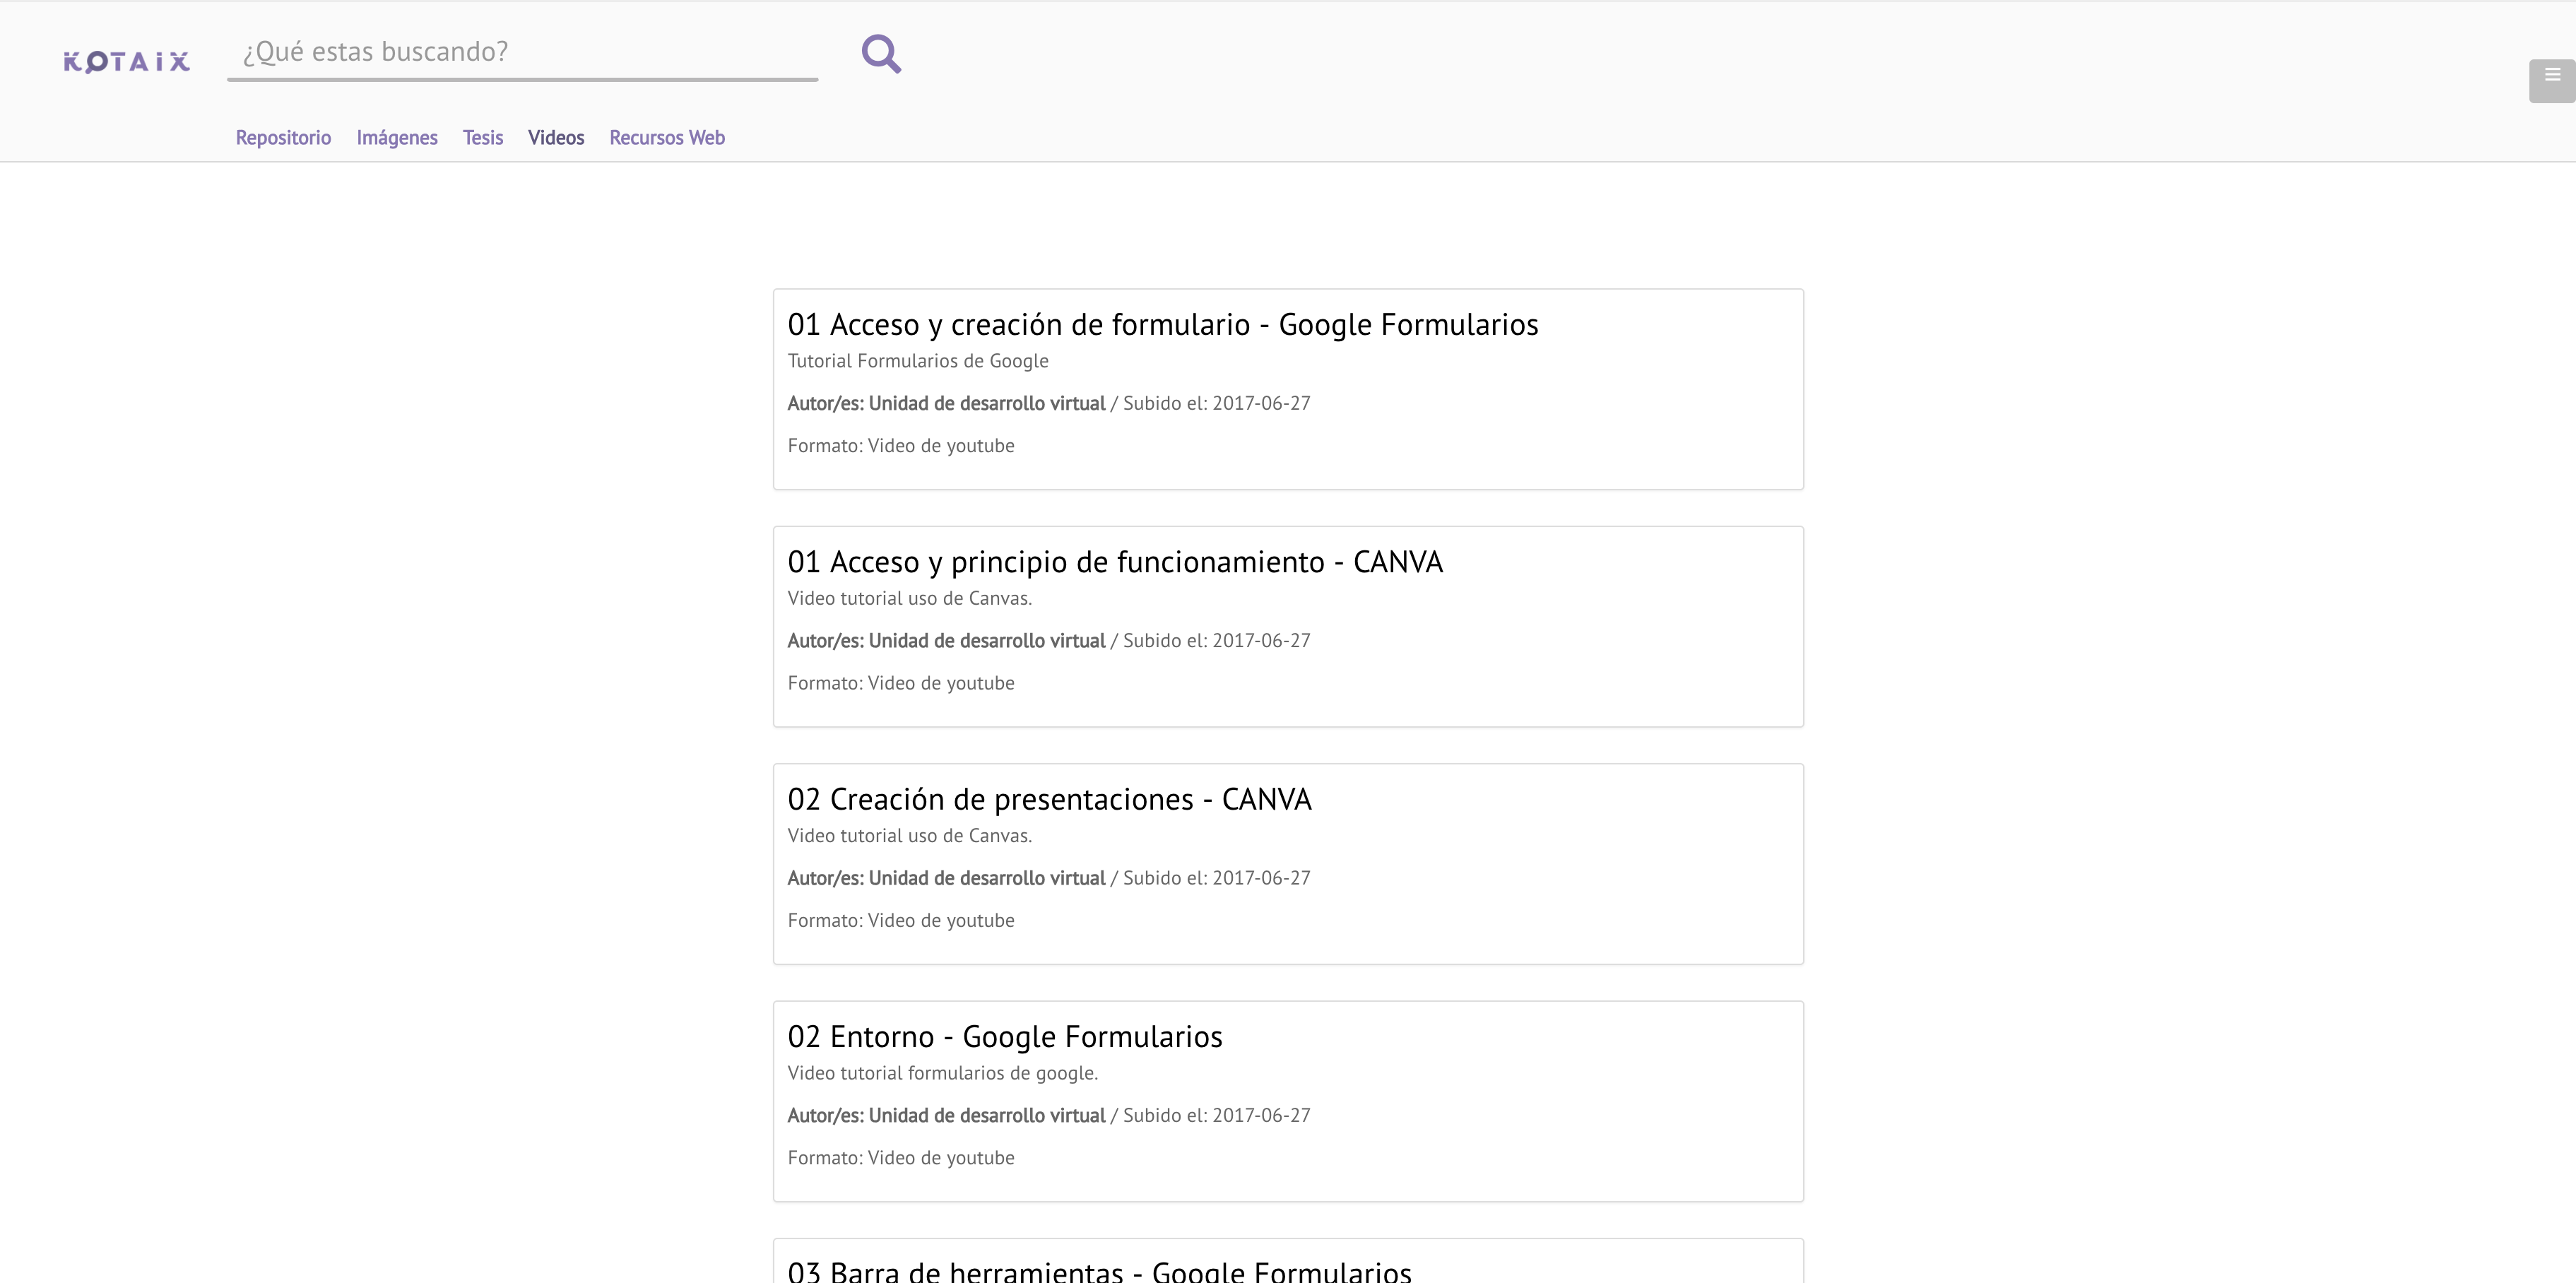
Task: Open the hamburger menu button
Action: 2552,81
